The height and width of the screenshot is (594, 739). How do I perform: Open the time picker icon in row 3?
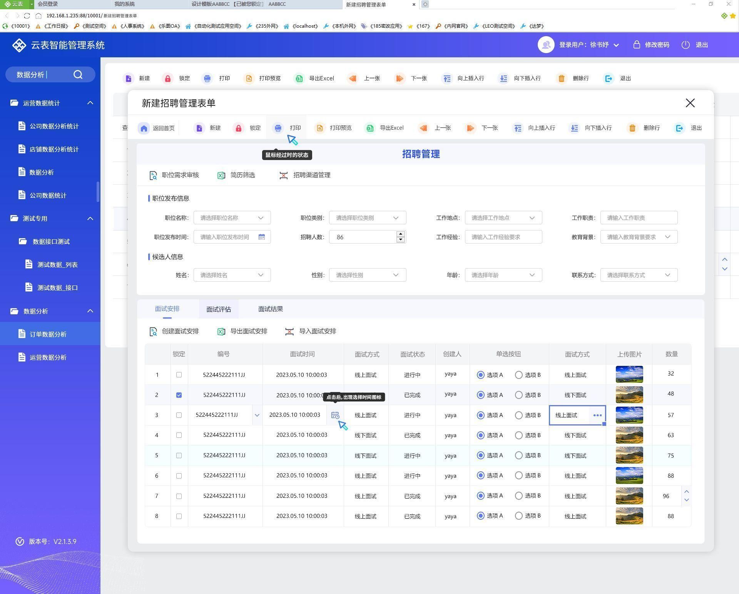335,415
